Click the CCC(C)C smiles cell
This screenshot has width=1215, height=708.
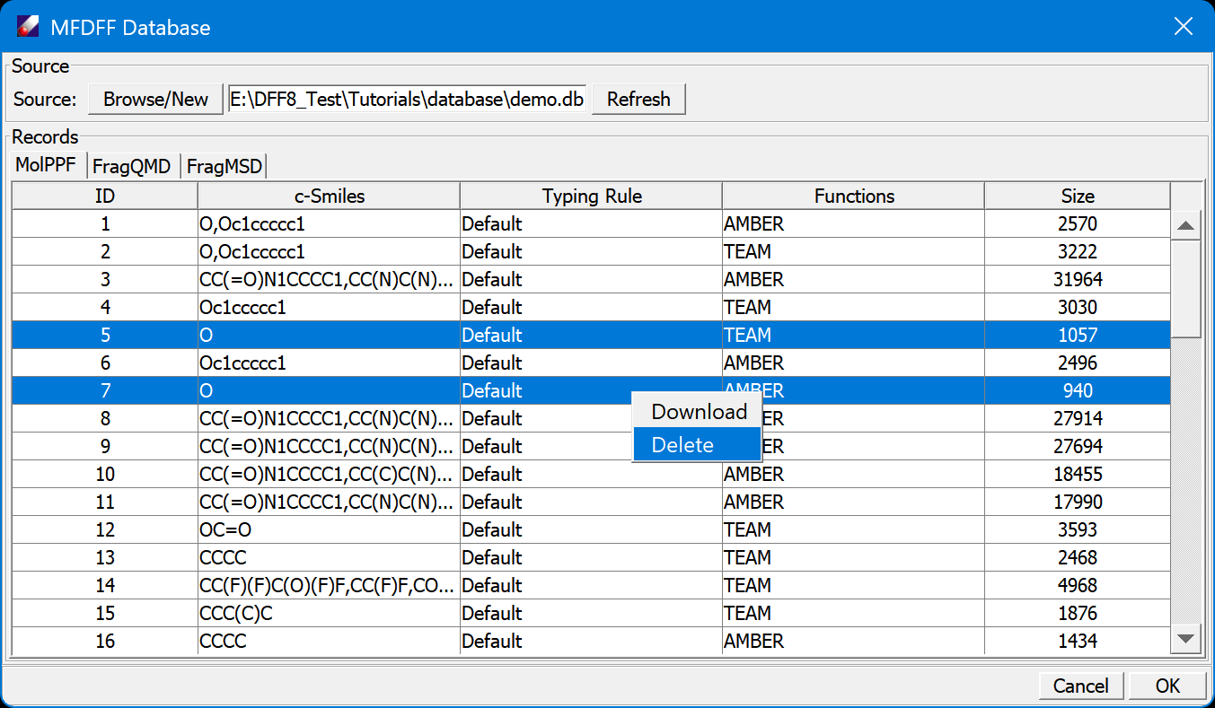tap(330, 613)
